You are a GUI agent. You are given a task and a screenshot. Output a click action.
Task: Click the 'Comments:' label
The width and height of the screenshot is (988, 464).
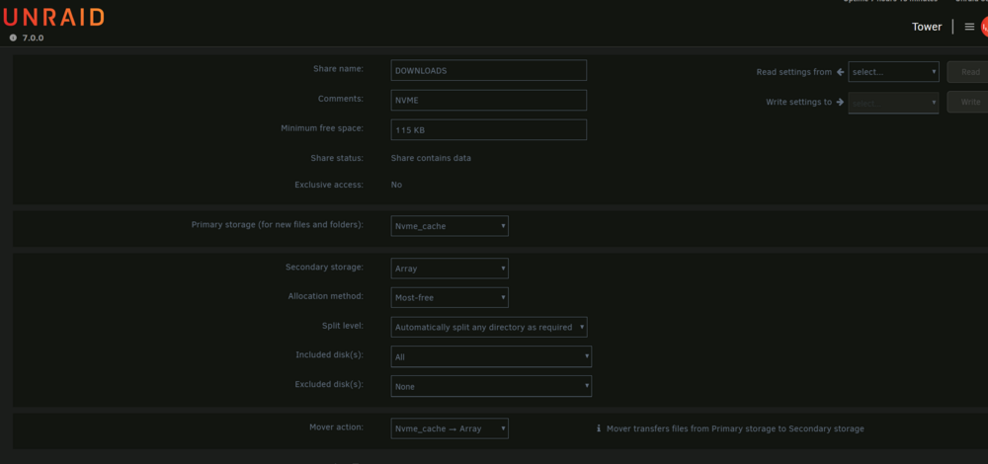pos(341,99)
